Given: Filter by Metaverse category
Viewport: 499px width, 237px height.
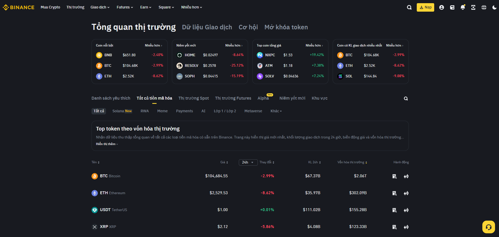Looking at the screenshot, I should [253, 111].
